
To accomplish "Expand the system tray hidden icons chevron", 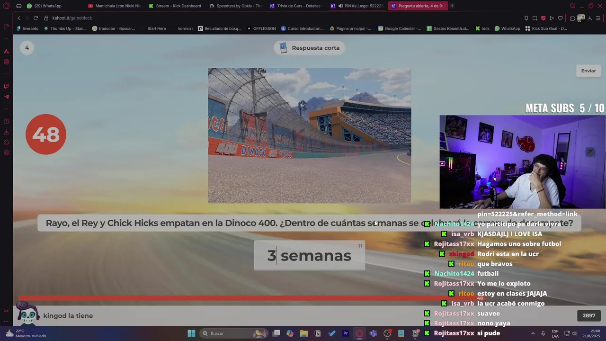I will (533, 333).
